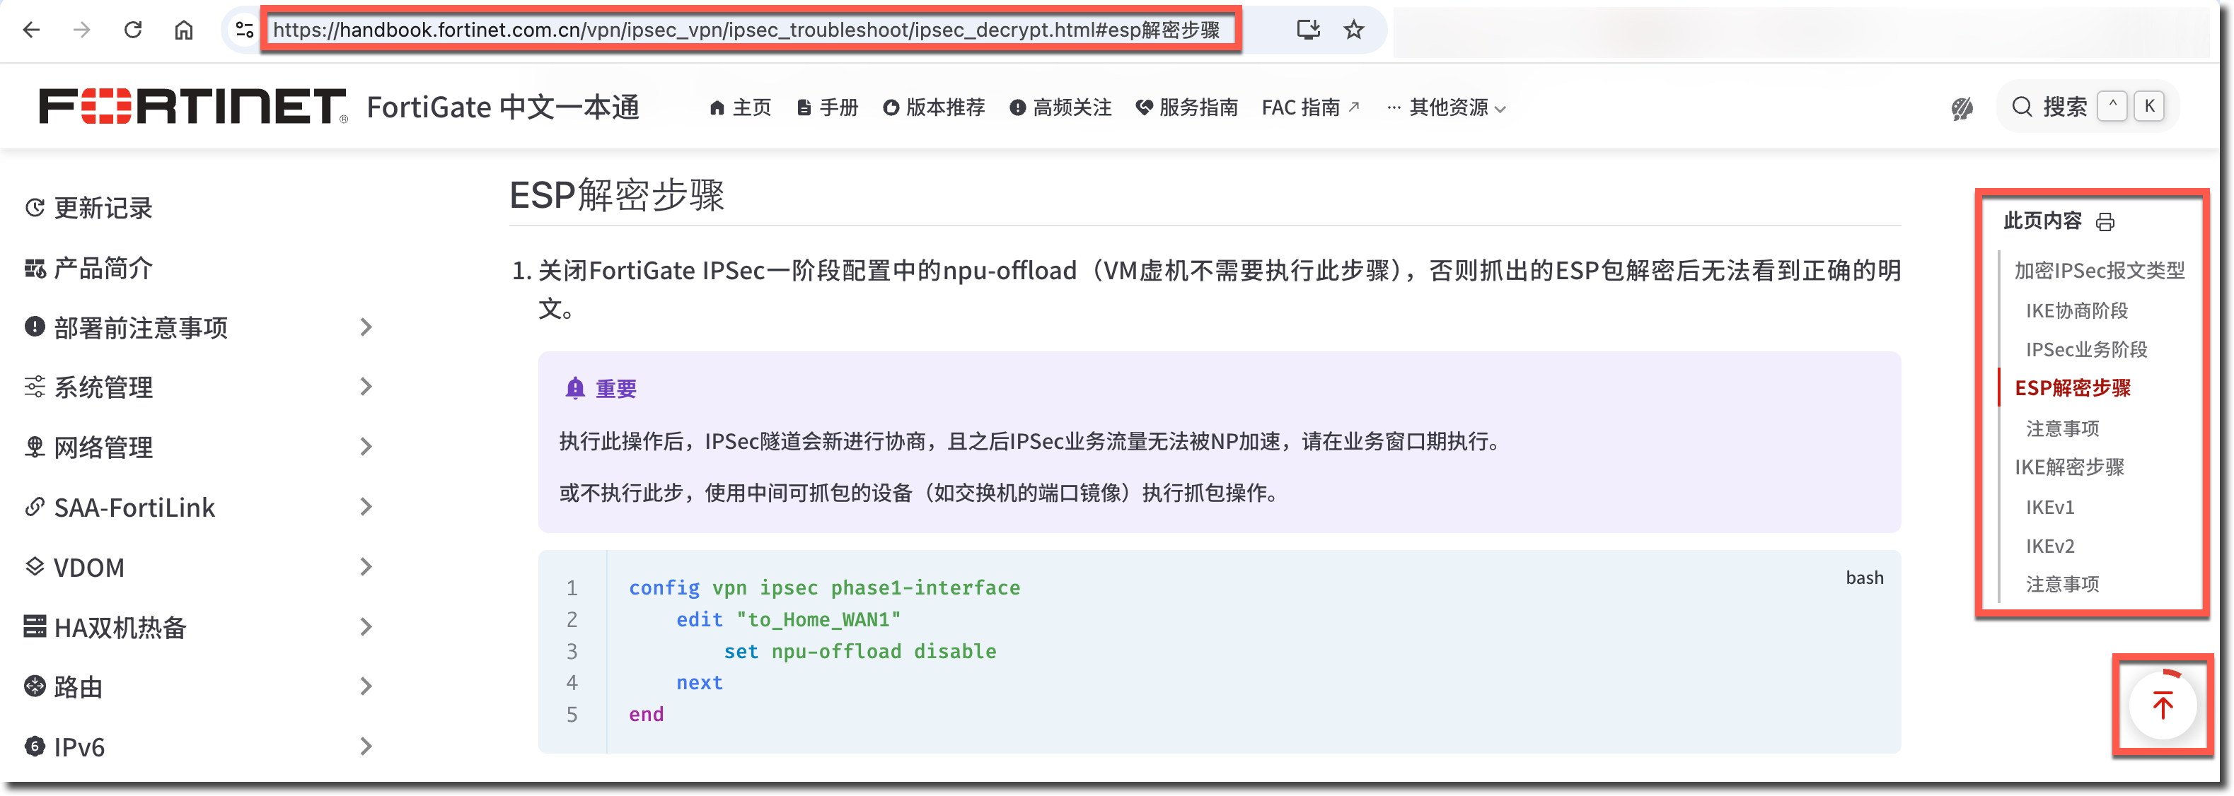
Task: Bookmark page with star icon
Action: [1354, 30]
